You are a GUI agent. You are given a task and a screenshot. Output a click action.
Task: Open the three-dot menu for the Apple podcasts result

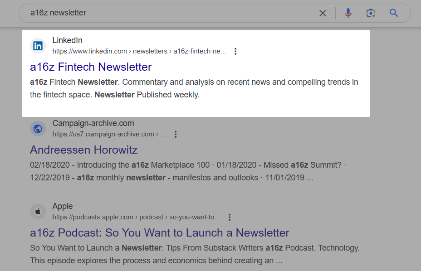click(x=230, y=217)
